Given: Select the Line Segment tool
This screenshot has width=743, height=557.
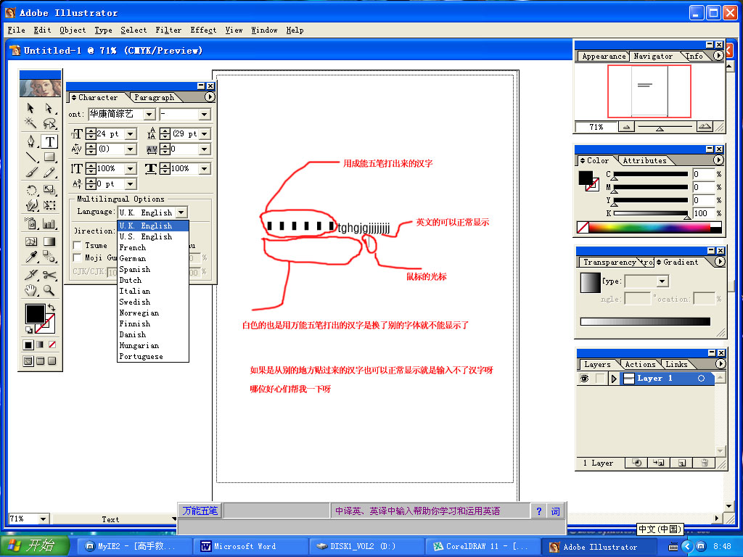Looking at the screenshot, I should coord(31,157).
